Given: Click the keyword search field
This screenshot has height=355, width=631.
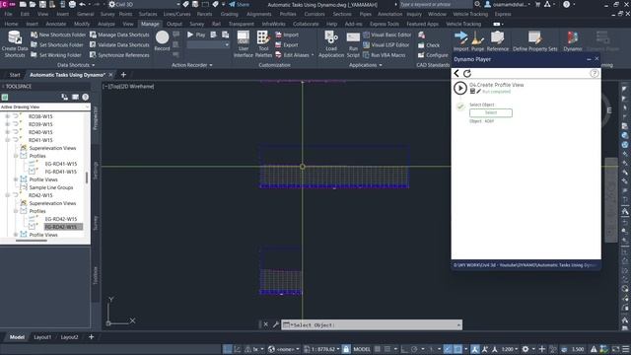Looking at the screenshot, I should [x=435, y=4].
